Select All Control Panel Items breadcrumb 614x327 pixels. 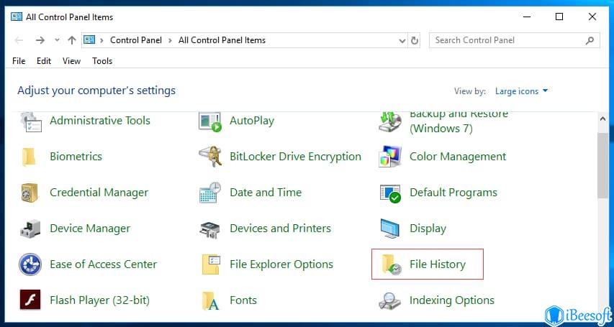pyautogui.click(x=222, y=40)
